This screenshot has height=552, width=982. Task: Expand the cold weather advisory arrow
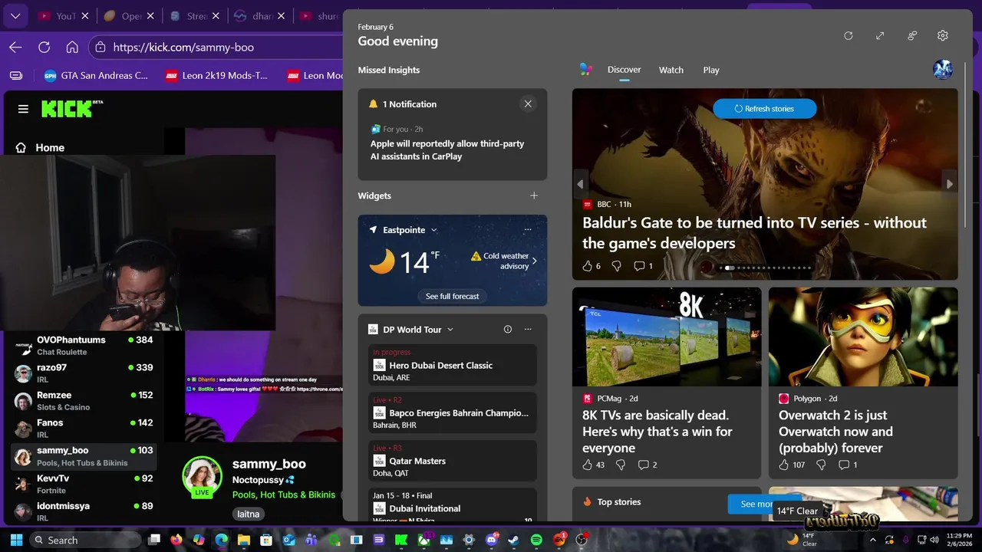(534, 261)
